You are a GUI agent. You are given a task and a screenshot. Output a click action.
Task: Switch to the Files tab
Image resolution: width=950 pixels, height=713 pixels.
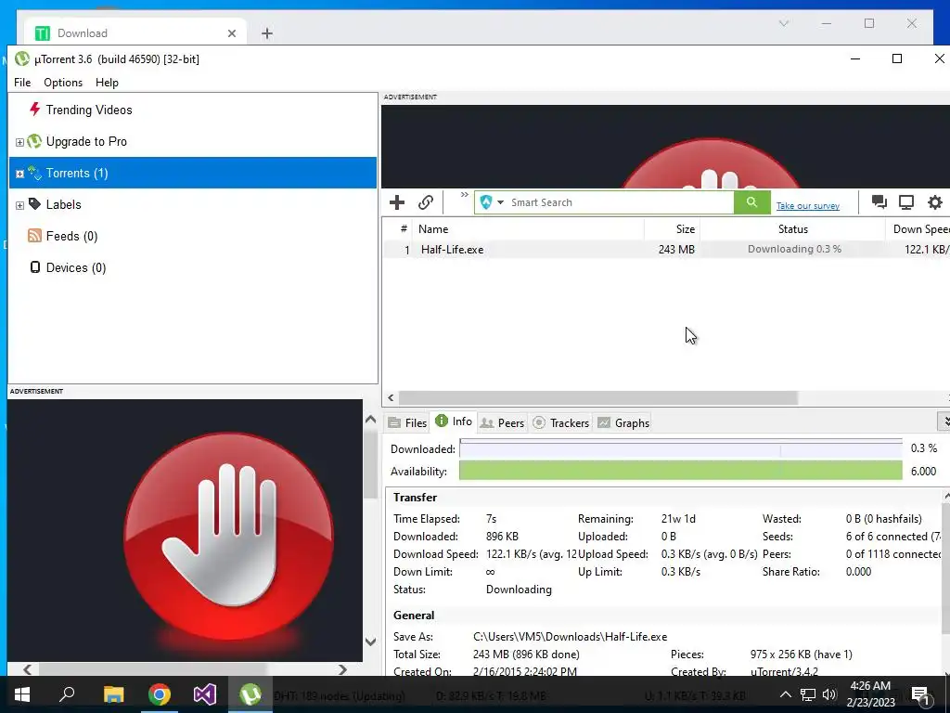[x=407, y=422]
